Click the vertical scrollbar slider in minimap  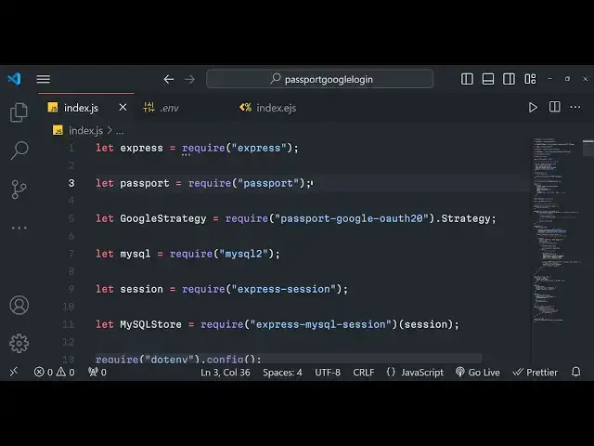(x=588, y=148)
